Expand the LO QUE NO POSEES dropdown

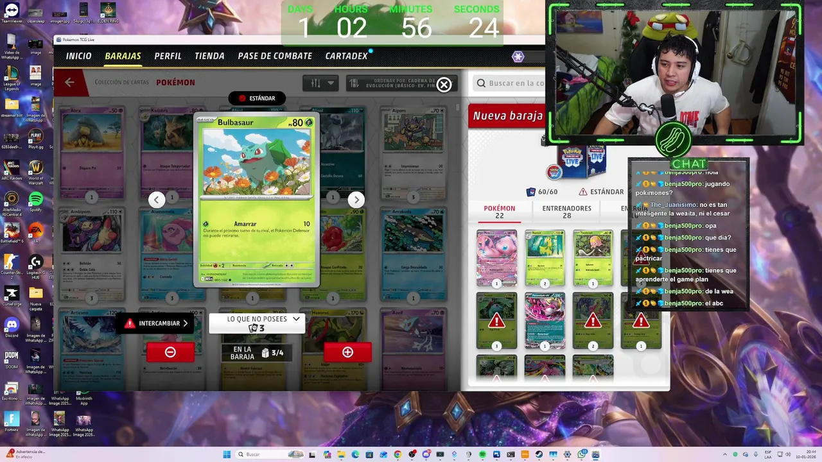pyautogui.click(x=257, y=323)
